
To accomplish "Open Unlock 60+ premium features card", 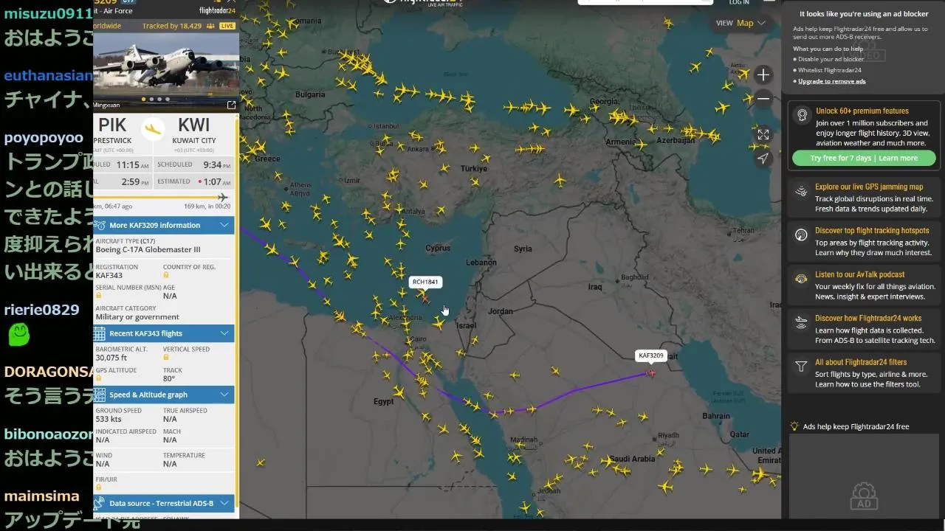I will pyautogui.click(x=864, y=136).
